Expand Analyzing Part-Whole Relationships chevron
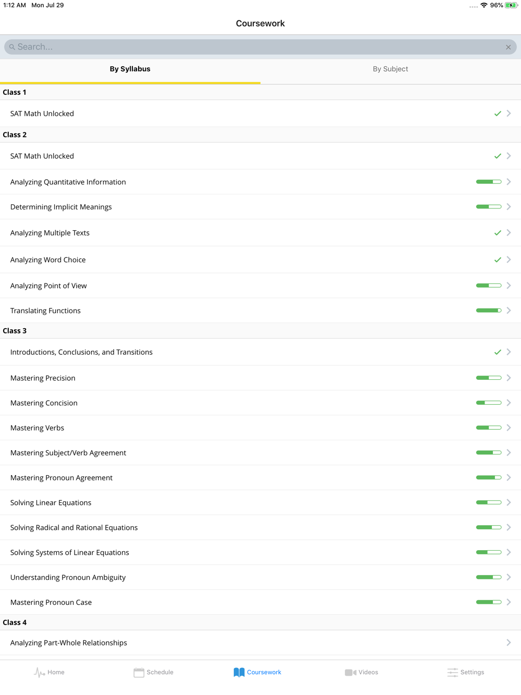This screenshot has height=695, width=521. [x=508, y=643]
